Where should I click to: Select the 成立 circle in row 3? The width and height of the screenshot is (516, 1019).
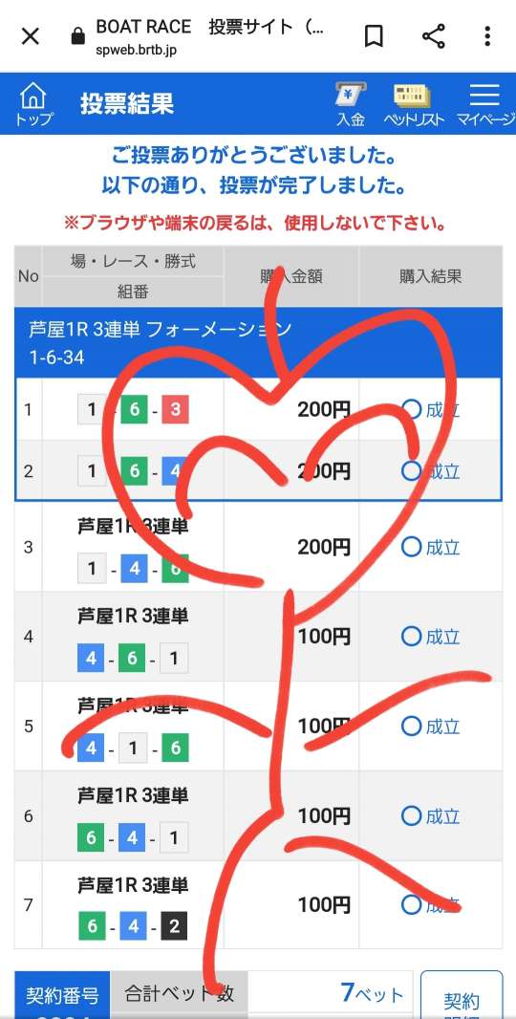pos(412,547)
